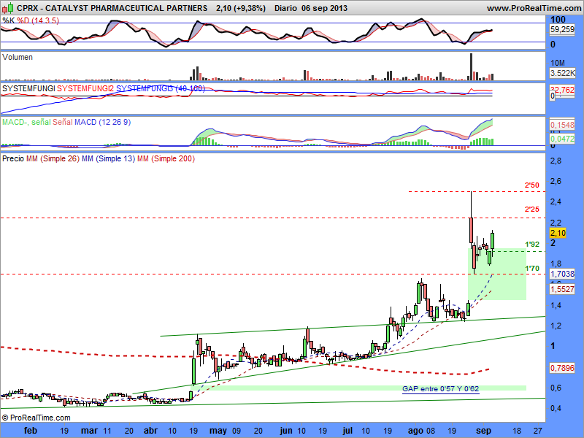The image size is (584, 438).
Task: Click the "feb" month on the time axis
Action: tap(31, 431)
